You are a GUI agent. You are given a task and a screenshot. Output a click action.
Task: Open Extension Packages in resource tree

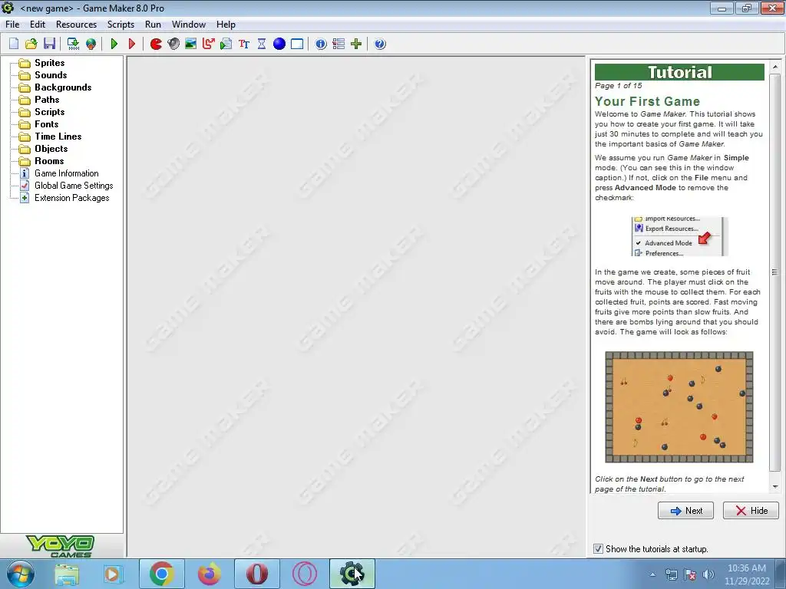coord(64,198)
